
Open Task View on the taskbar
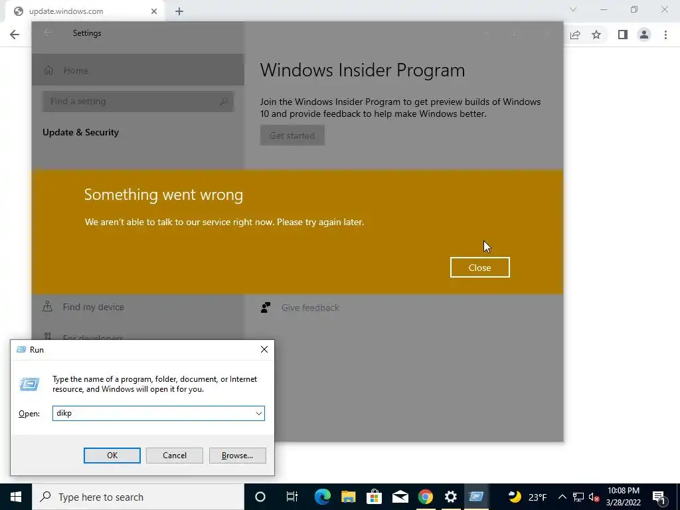pos(292,497)
